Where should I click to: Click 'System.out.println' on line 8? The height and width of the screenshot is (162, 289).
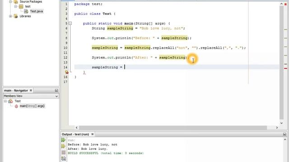(x=112, y=38)
